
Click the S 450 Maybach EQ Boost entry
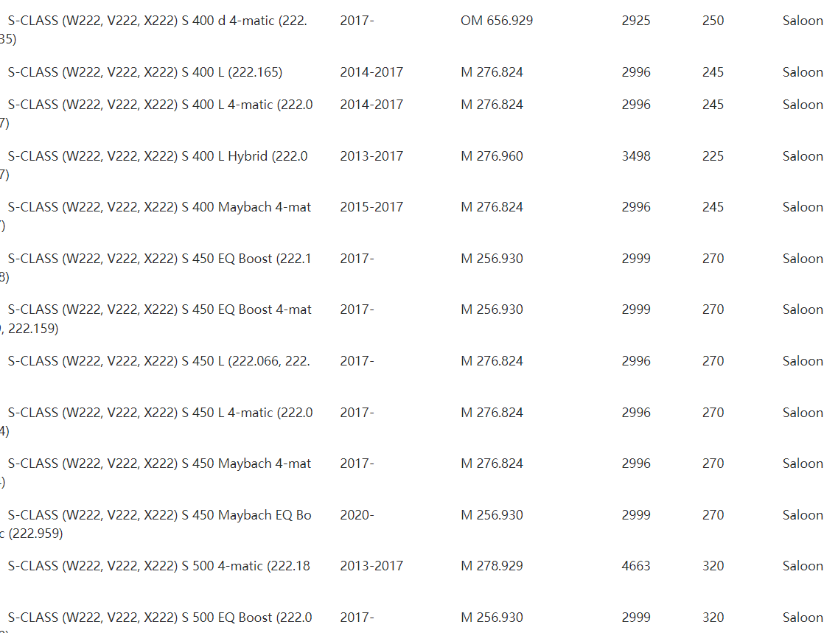click(159, 515)
